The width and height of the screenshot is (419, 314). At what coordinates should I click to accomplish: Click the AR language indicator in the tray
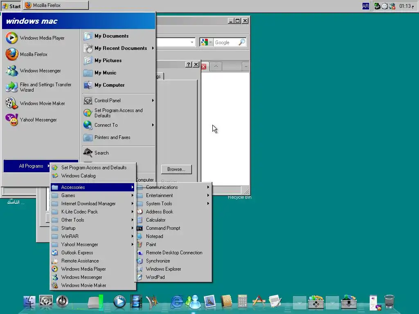[365, 6]
